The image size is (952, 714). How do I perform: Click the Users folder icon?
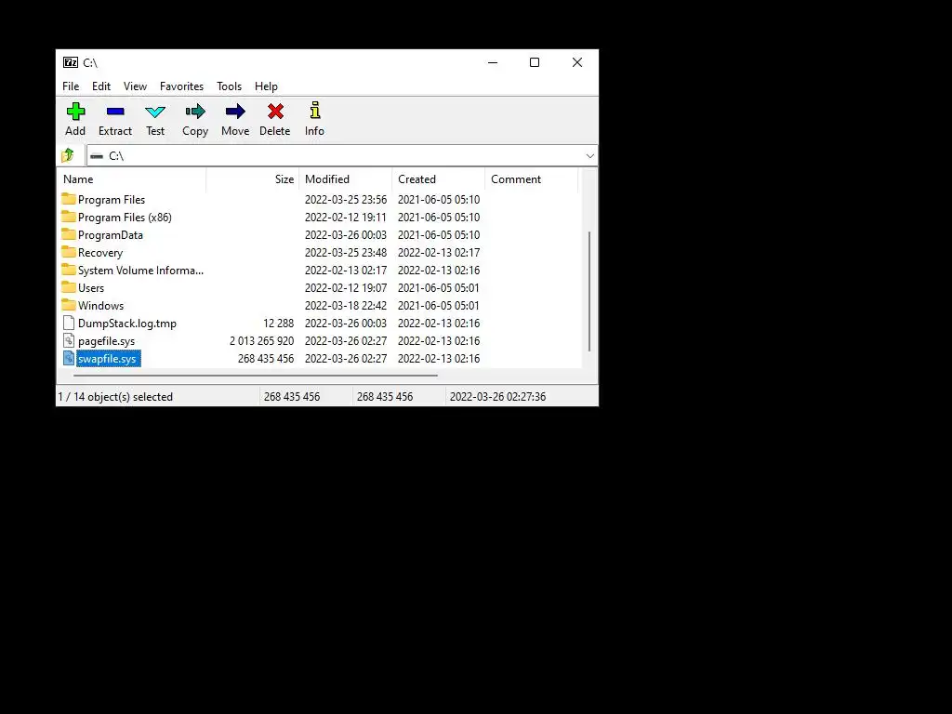pyautogui.click(x=69, y=287)
